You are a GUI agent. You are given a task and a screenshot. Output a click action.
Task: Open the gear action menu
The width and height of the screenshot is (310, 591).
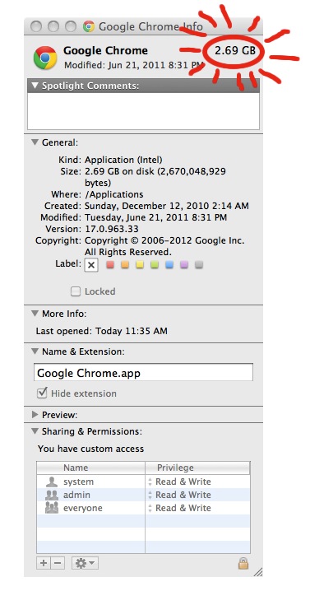(x=86, y=563)
